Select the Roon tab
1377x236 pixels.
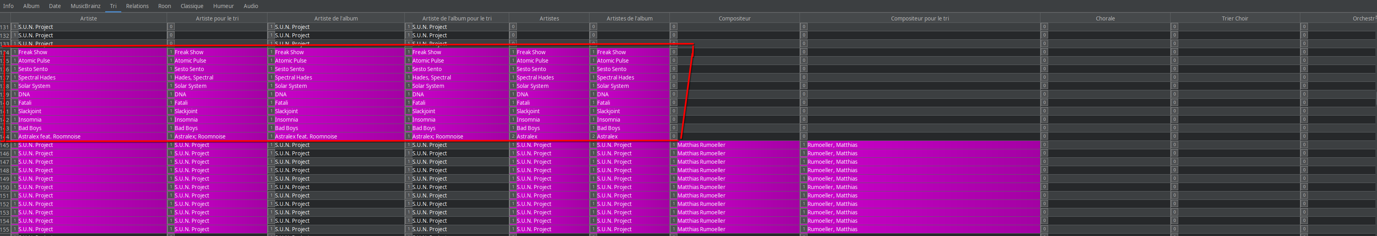tap(165, 6)
